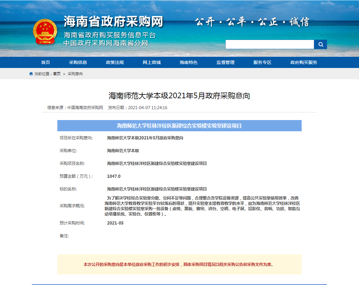Click the 信息来源：中国海南政府采购网 text

coord(75,108)
